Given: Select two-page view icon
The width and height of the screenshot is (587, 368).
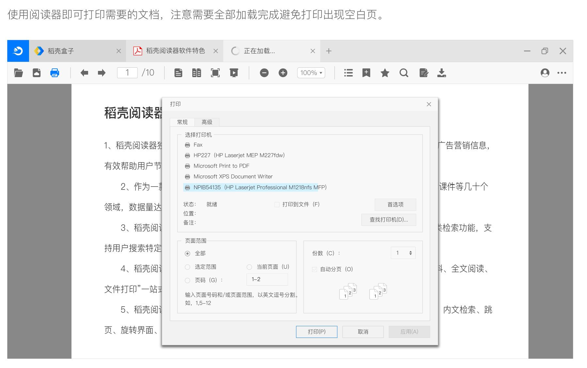Looking at the screenshot, I should (x=197, y=73).
